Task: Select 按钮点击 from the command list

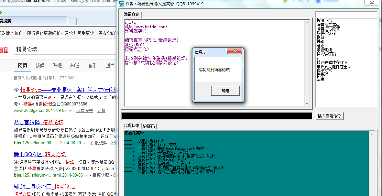Action: (324, 20)
